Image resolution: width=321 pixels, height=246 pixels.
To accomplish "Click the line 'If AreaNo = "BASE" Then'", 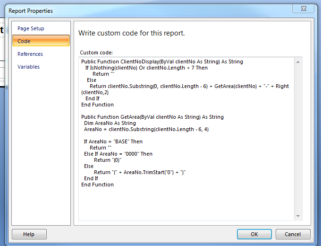I will tap(113, 141).
